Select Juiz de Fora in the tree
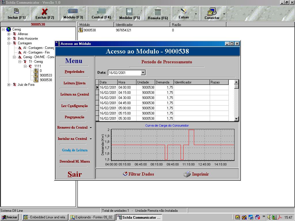The height and width of the screenshot is (221, 295). point(26,85)
